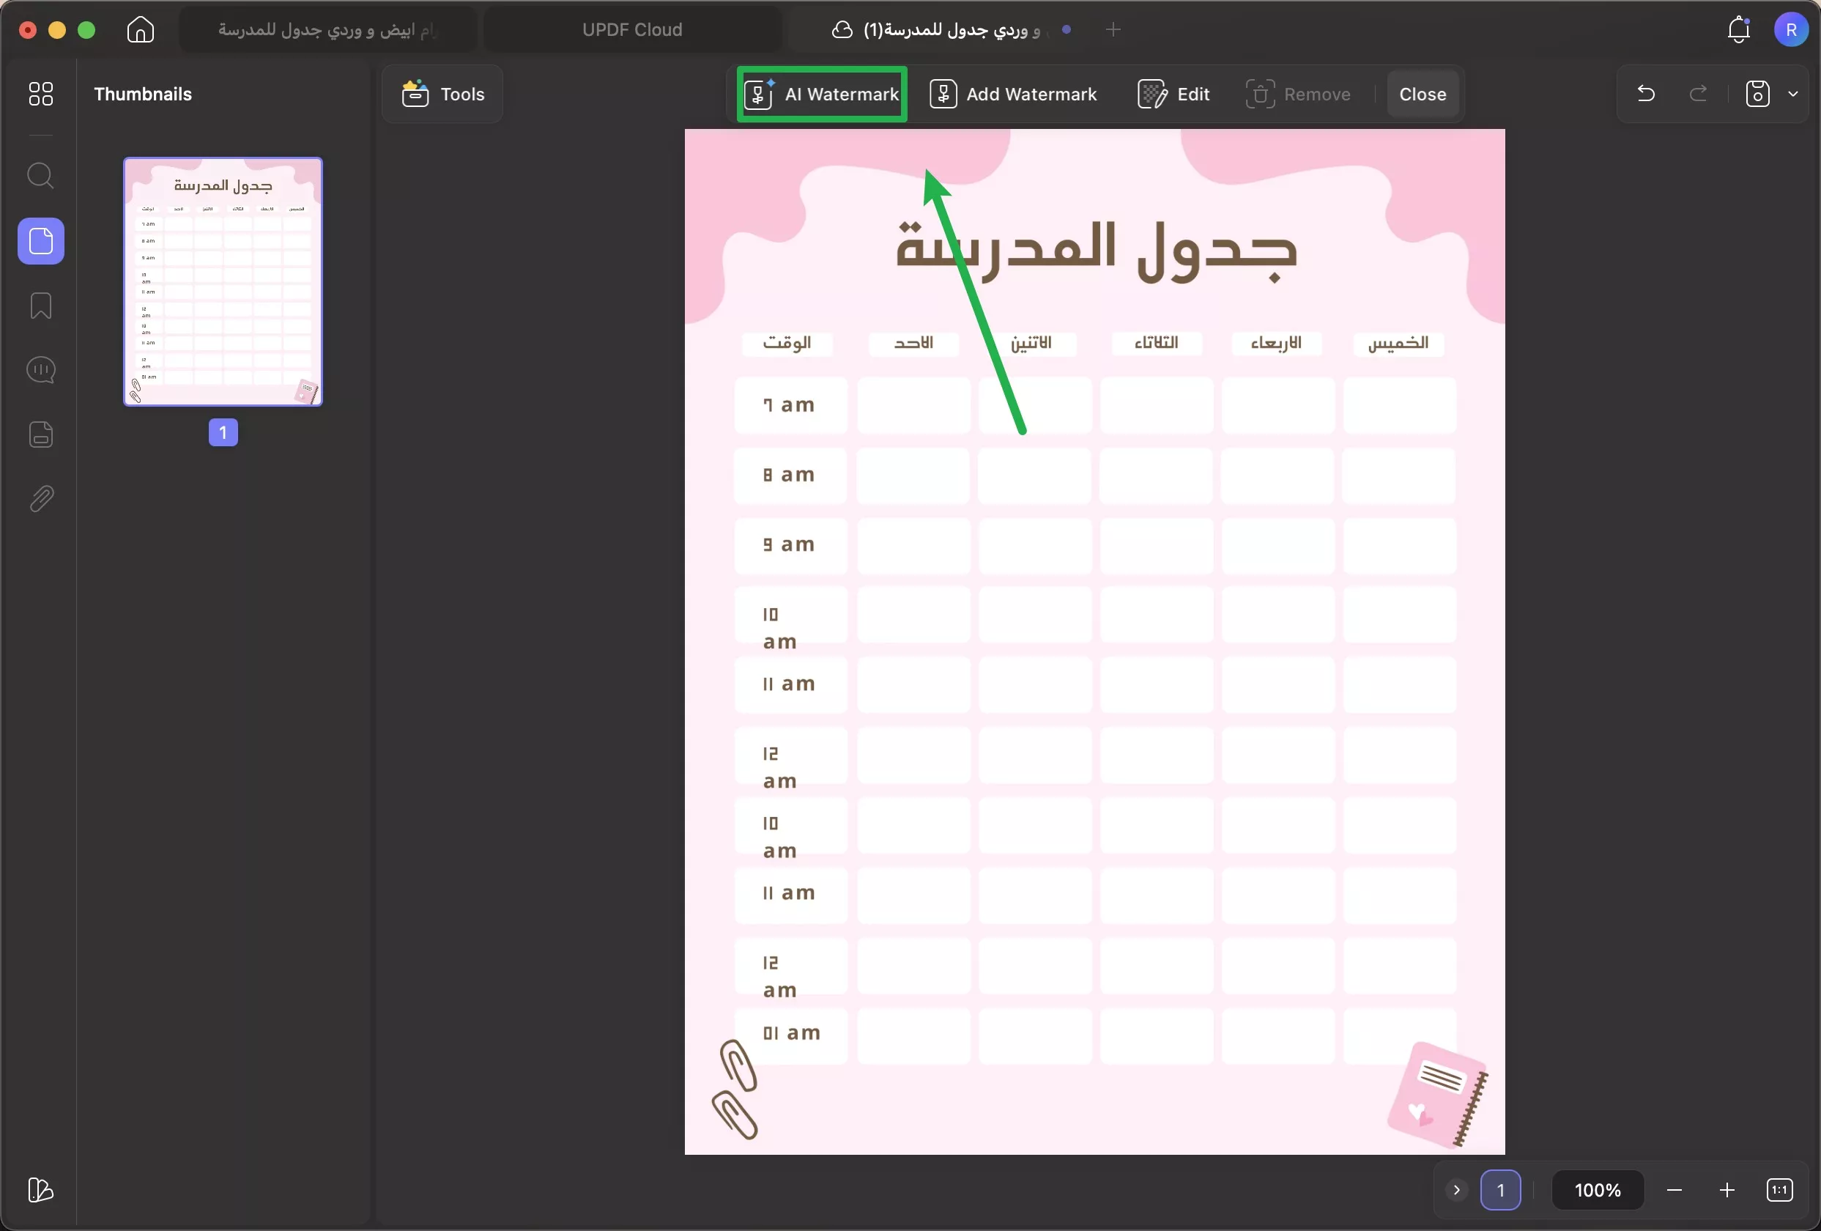Click the Redo icon
Screen dimensions: 1821x1231
click(x=1698, y=93)
